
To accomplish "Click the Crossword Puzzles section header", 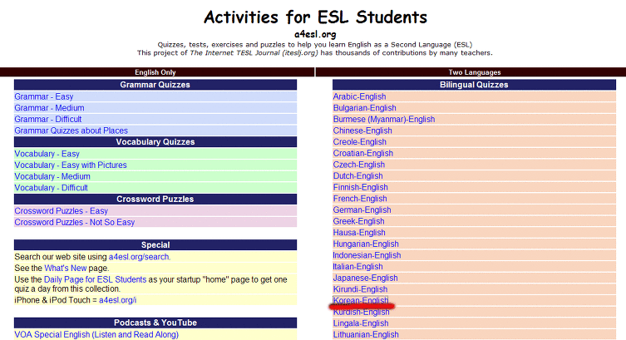I will pyautogui.click(x=155, y=199).
